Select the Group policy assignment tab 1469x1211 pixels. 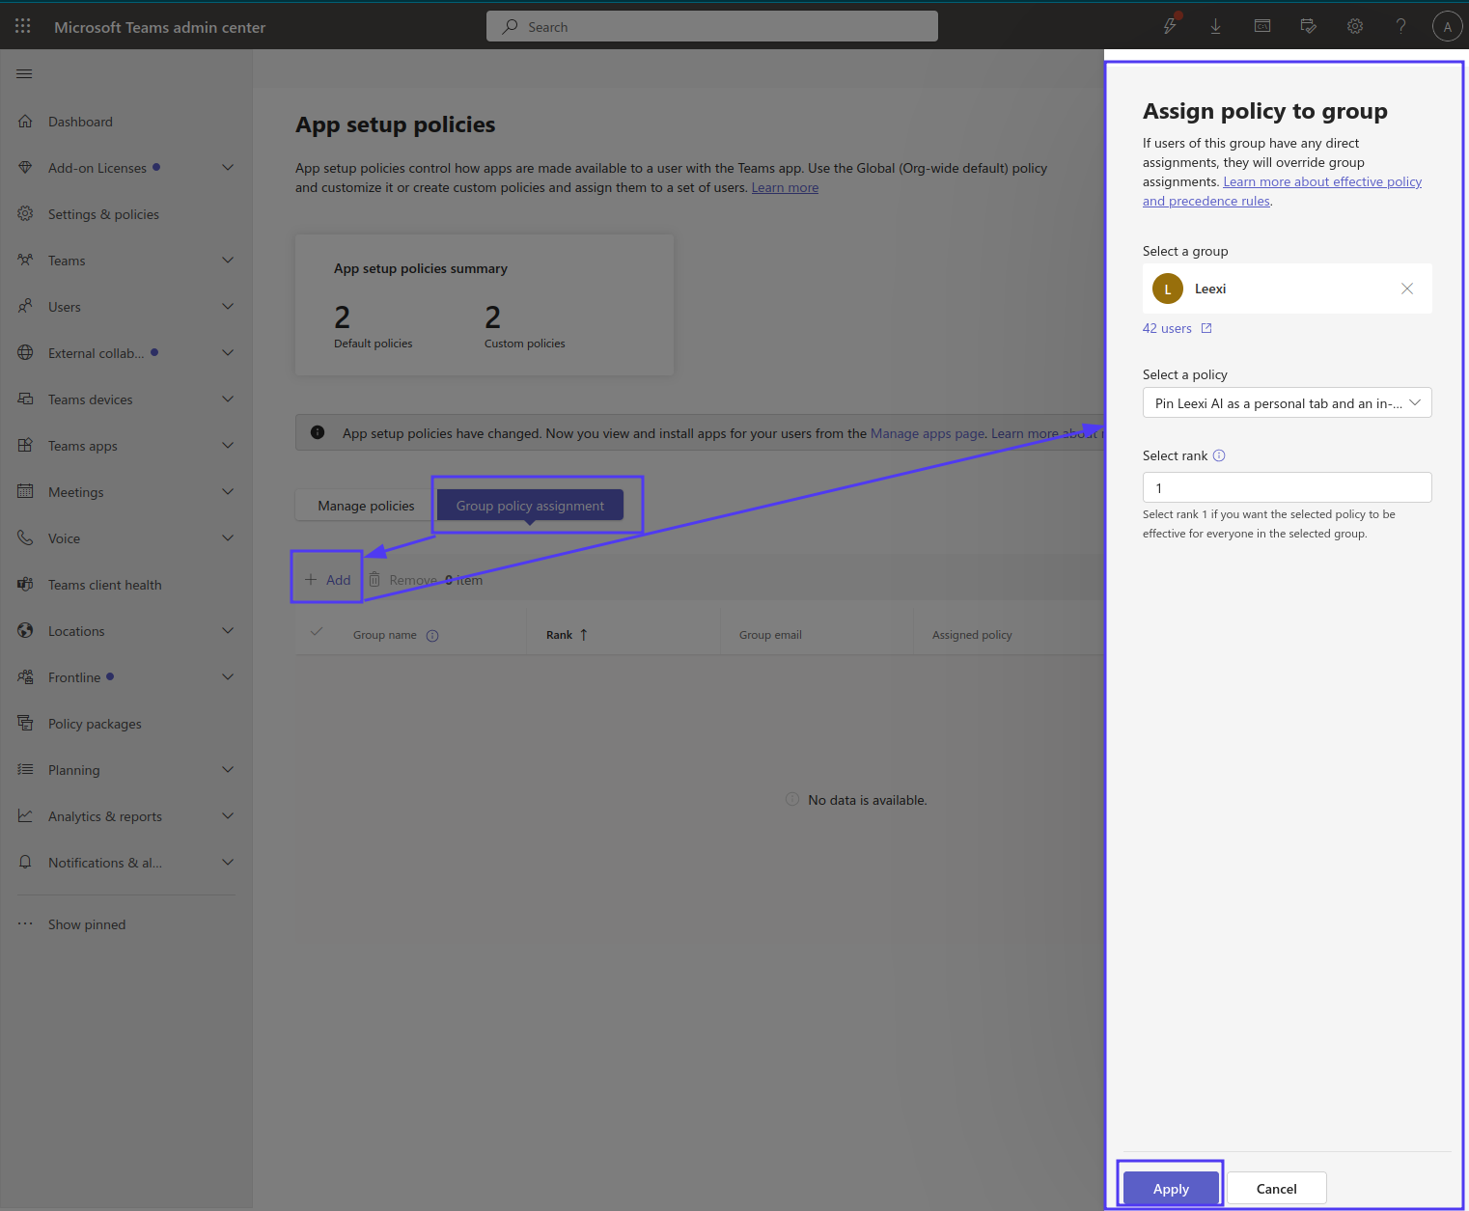(530, 506)
